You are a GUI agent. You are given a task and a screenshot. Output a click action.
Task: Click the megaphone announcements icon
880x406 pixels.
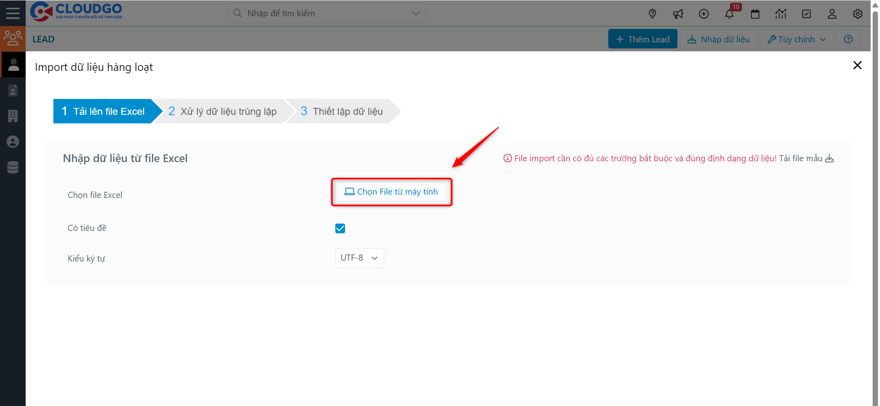(678, 13)
